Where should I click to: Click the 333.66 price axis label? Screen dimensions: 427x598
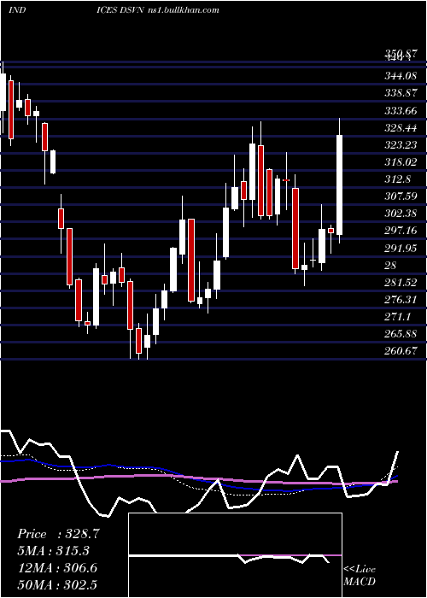pyautogui.click(x=401, y=111)
